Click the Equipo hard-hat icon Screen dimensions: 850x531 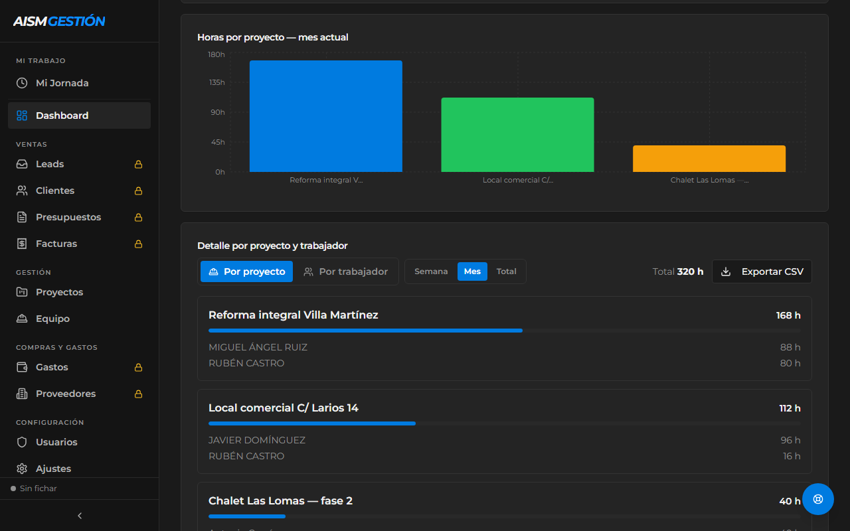tap(22, 319)
